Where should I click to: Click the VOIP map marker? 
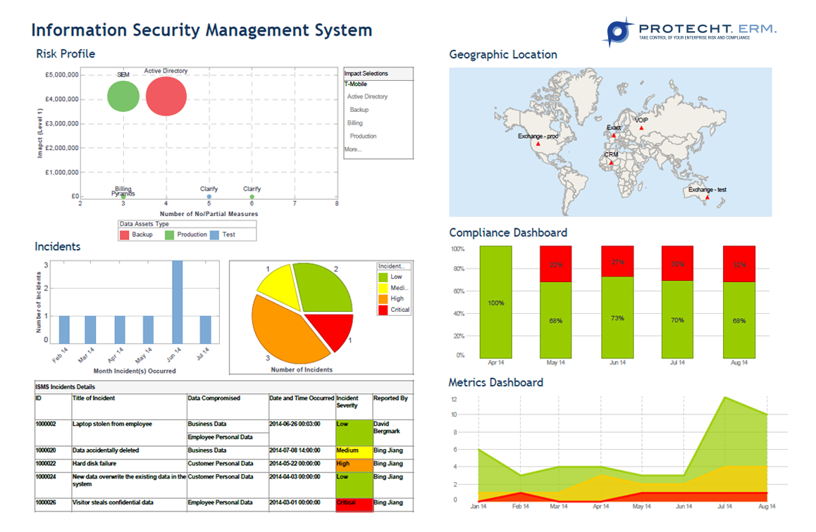click(x=640, y=128)
